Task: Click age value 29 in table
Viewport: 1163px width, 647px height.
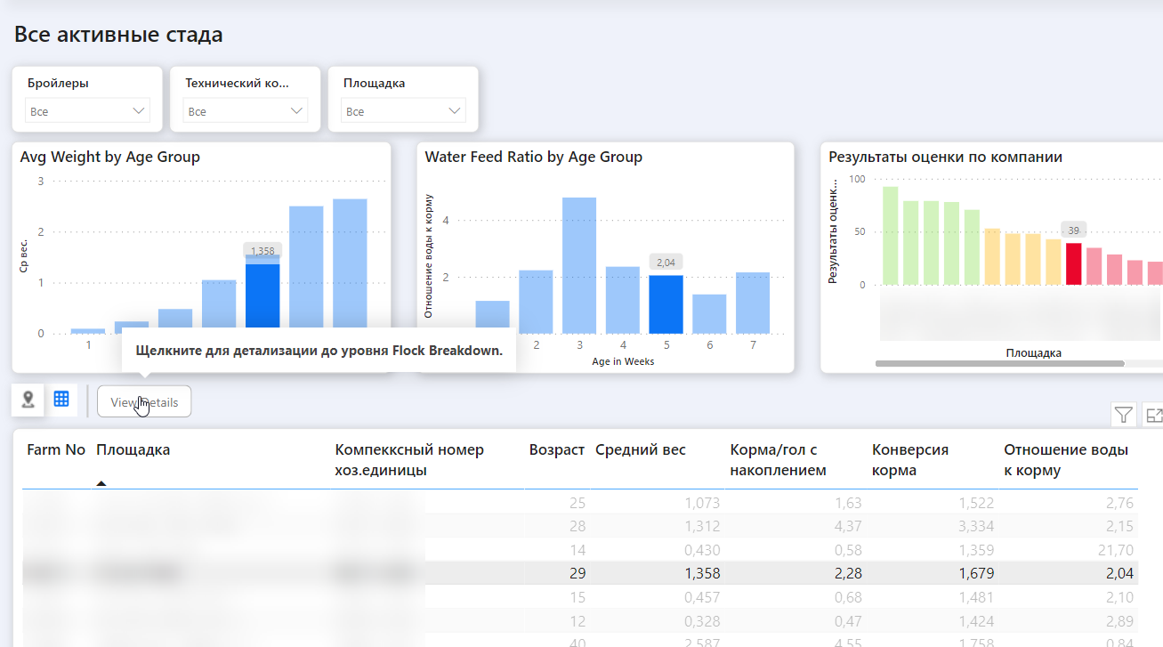Action: [577, 573]
